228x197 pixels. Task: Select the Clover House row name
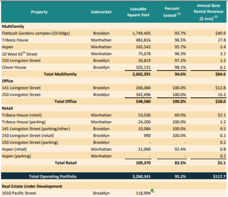(x=14, y=67)
